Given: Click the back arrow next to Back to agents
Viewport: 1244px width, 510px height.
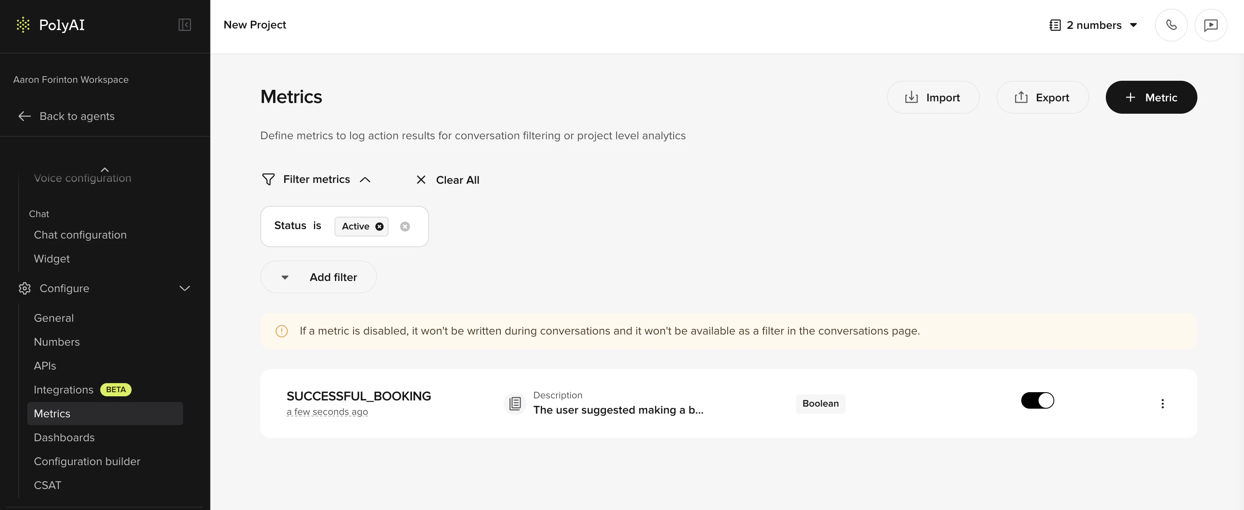Looking at the screenshot, I should coord(24,116).
